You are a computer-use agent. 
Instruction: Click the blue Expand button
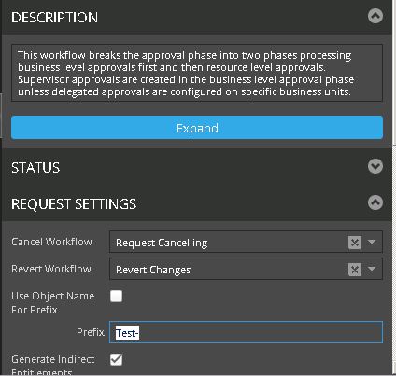197,128
